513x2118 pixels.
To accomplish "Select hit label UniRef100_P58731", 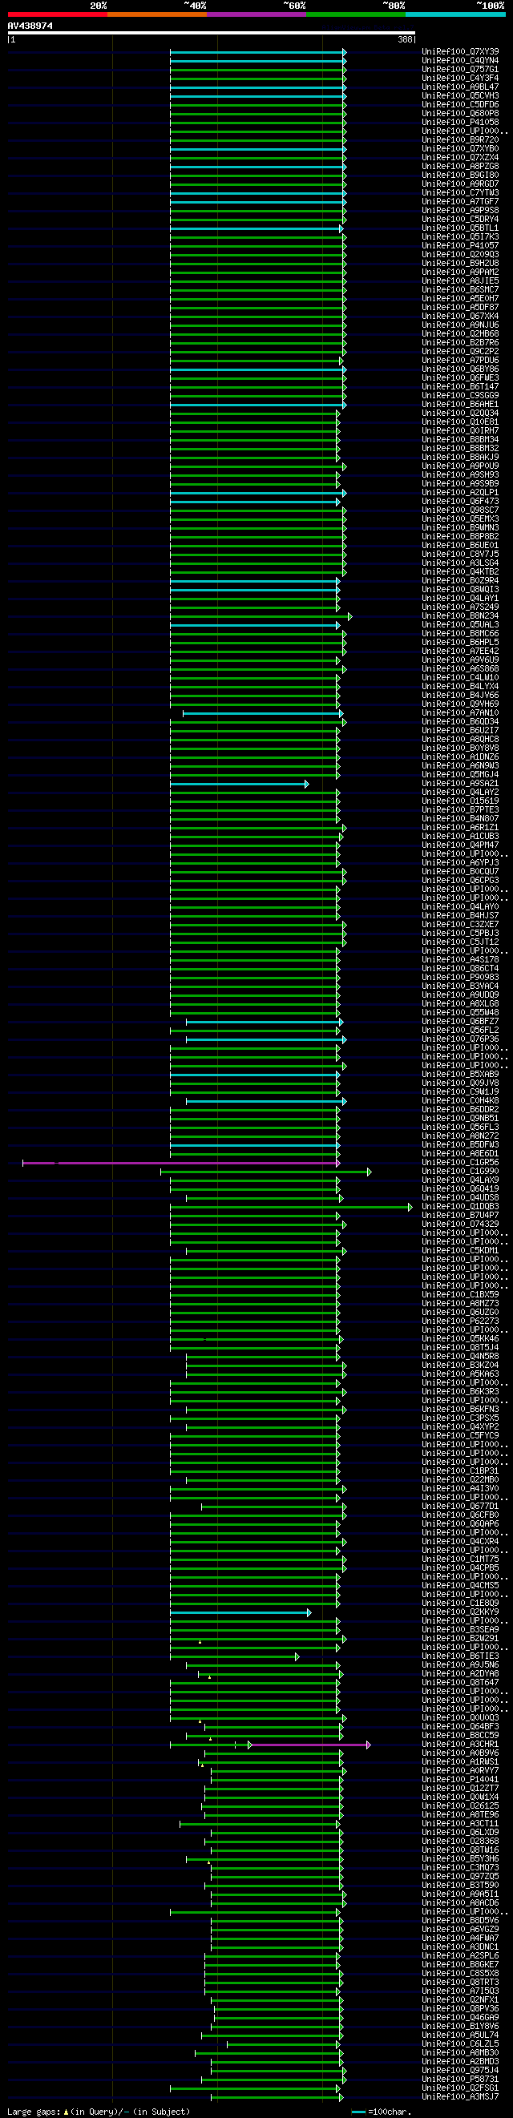I will (x=460, y=2080).
